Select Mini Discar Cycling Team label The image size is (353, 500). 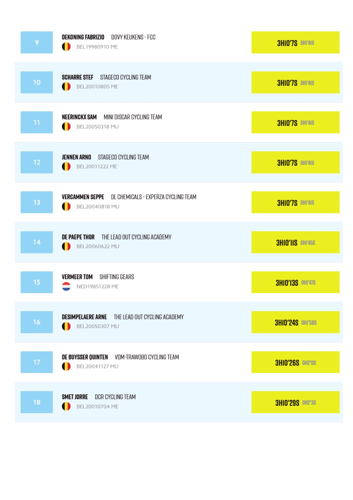coord(133,117)
